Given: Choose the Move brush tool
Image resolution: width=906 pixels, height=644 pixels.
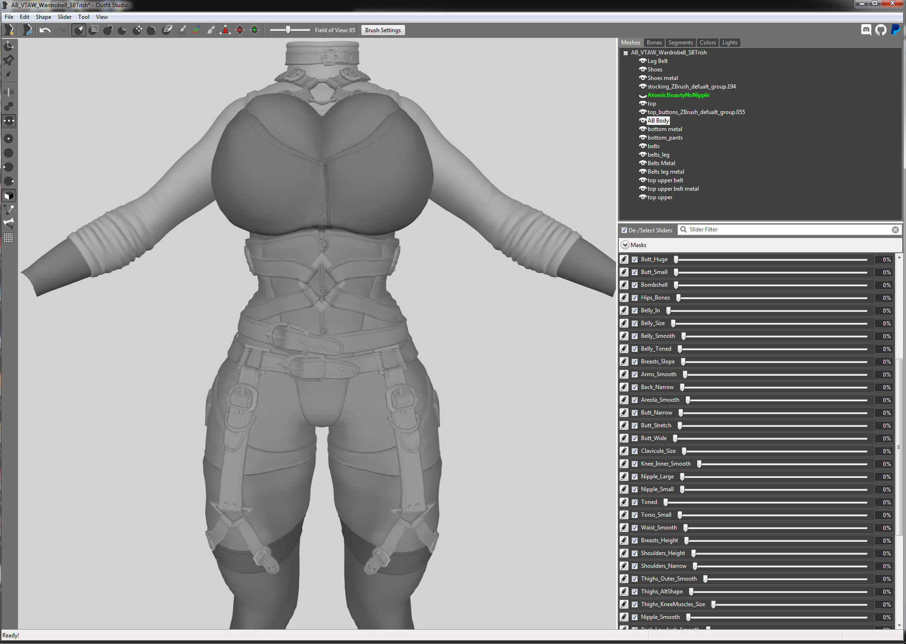Looking at the screenshot, I should coord(137,30).
